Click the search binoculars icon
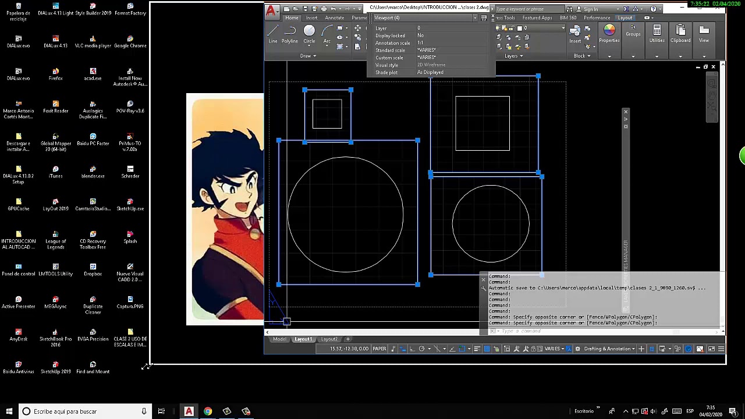 [569, 9]
